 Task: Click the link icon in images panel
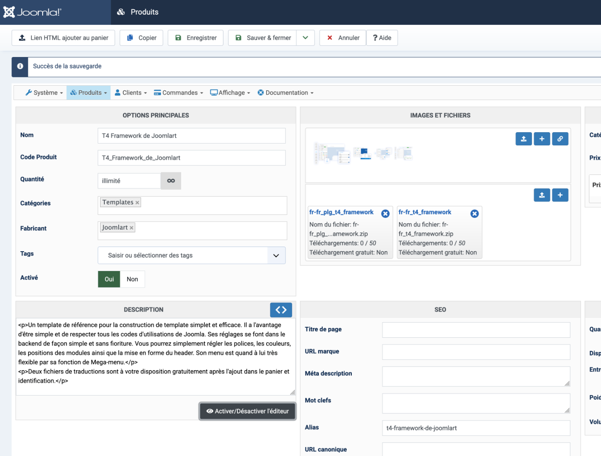pos(560,139)
